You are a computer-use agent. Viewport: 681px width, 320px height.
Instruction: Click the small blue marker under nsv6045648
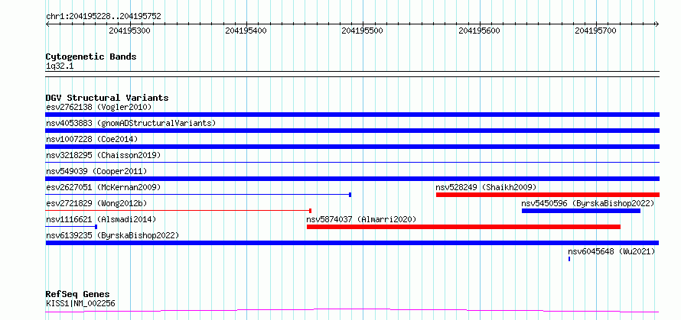569,259
